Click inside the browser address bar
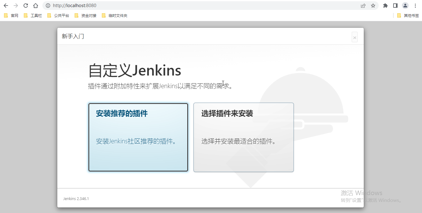Screen dimensions: 422x213 [186, 5]
